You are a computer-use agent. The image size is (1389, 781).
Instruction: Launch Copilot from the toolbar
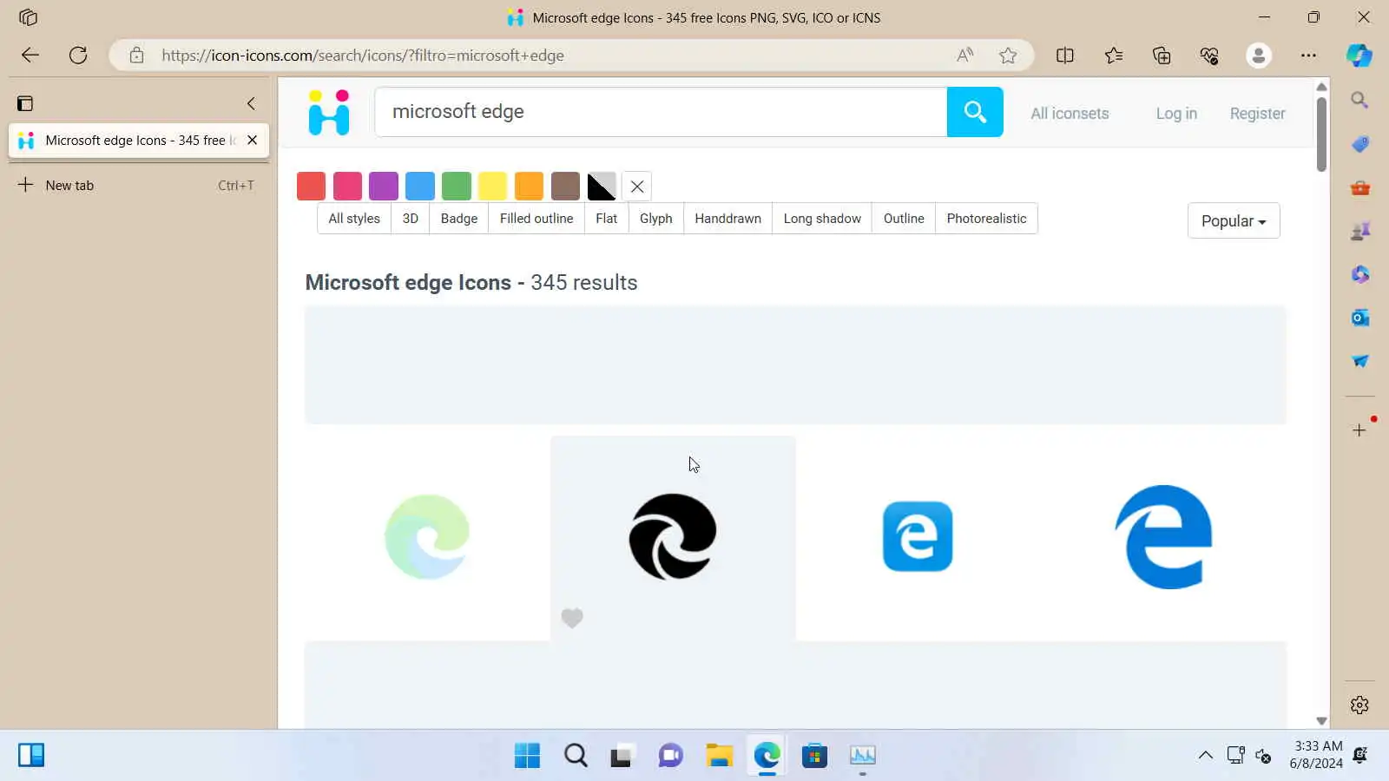point(1359,56)
